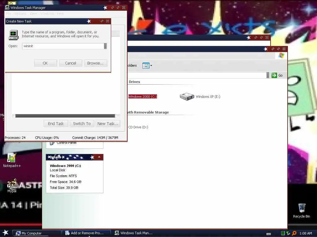The width and height of the screenshot is (317, 237).
Task: Click Commit Charge: 143M / 3679M status text
Action: [95, 138]
